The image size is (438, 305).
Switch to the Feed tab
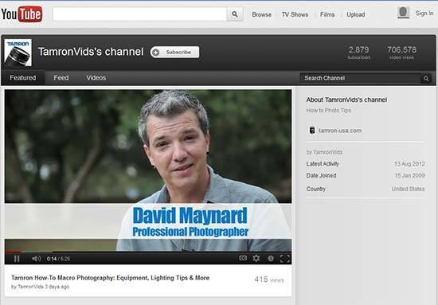(61, 78)
